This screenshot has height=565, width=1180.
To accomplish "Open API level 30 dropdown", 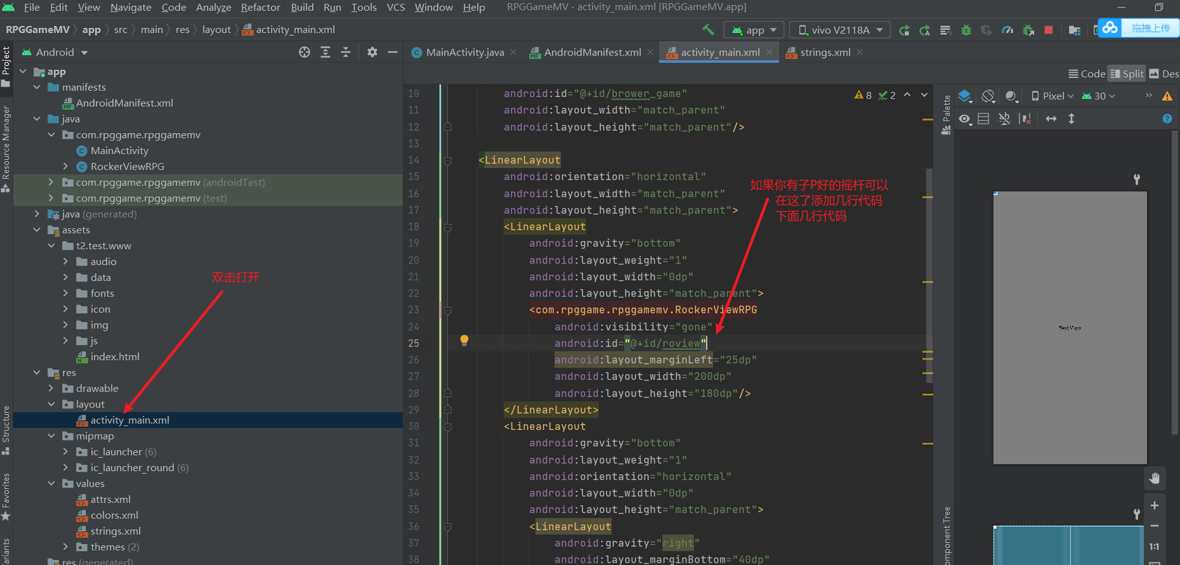I will 1098,96.
